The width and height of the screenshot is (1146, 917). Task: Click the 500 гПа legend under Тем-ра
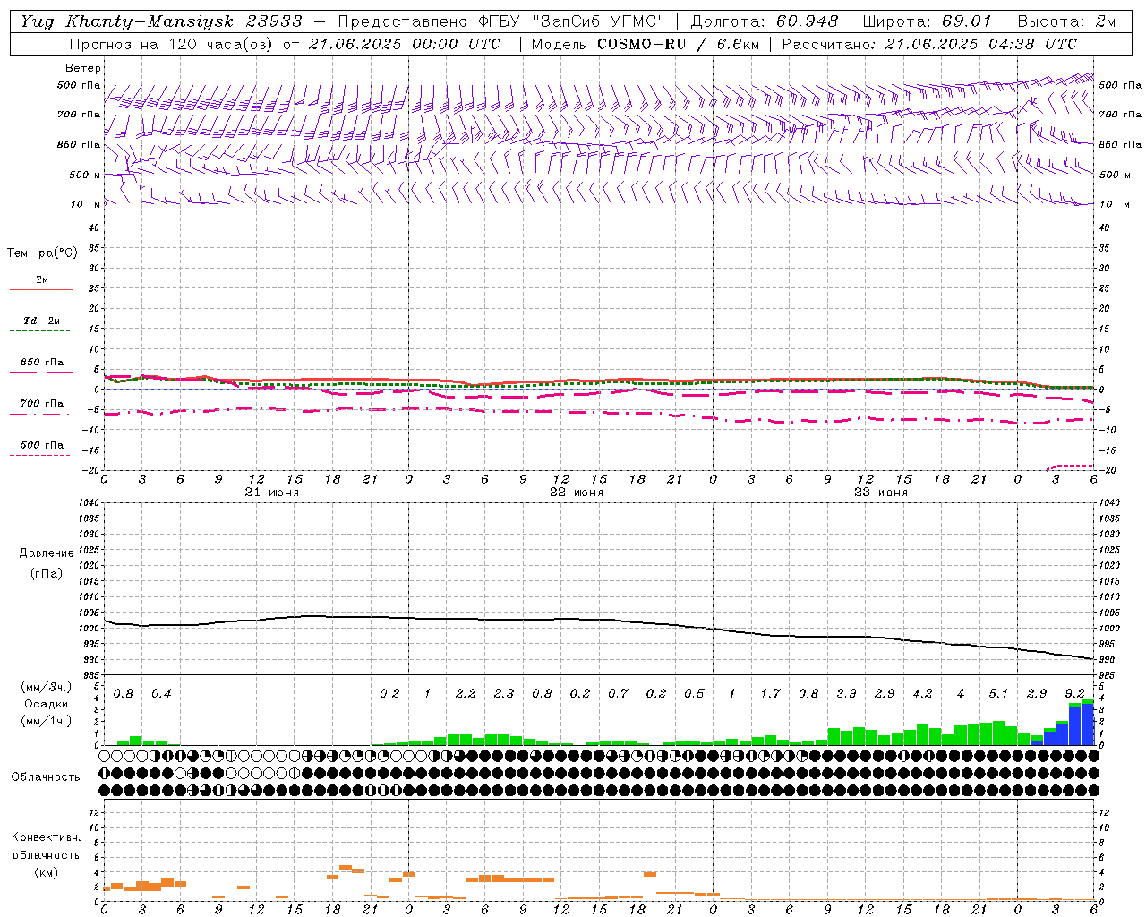point(41,445)
